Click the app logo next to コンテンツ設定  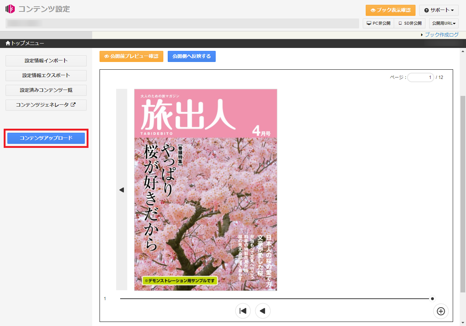(x=10, y=9)
